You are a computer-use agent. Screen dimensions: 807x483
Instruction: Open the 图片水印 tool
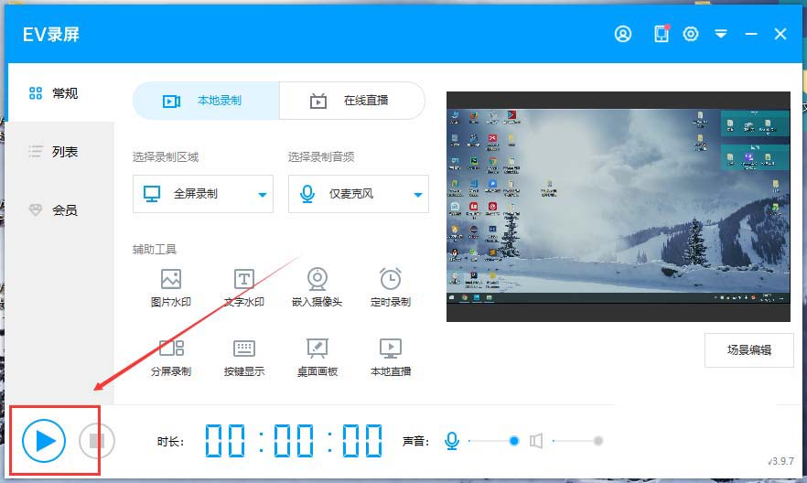(x=171, y=287)
